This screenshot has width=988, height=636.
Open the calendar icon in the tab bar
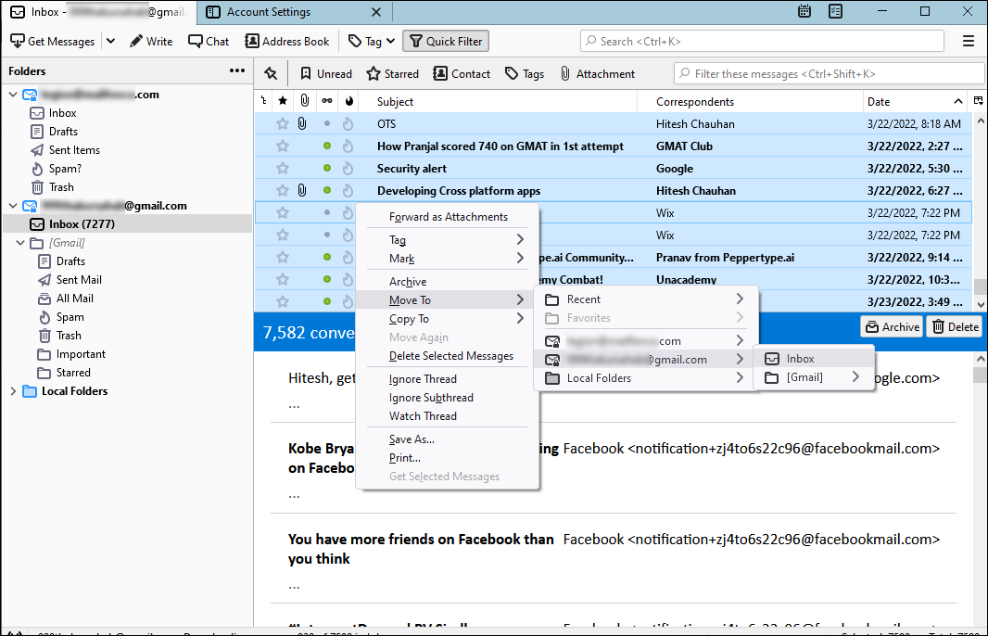804,11
